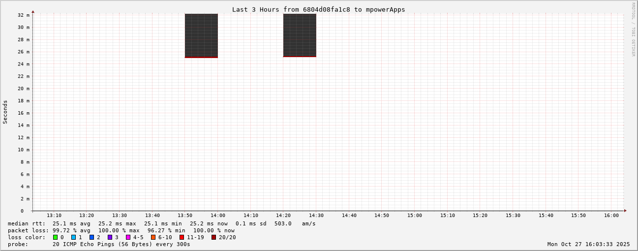
Task: Click the 'median rtt' statistics line
Action: [161, 223]
